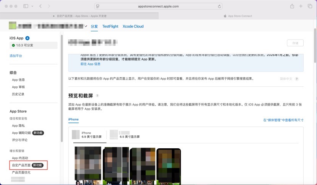This screenshot has height=185, width=317.
Task: Click the reader mode icon in address bar
Action: click(98, 6)
